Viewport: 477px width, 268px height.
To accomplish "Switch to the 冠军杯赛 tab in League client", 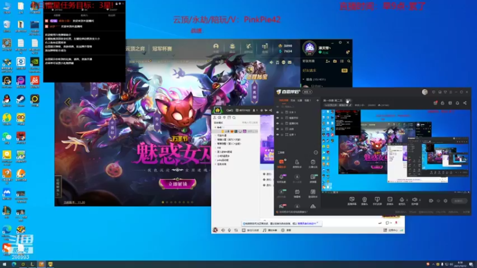I will [162, 49].
